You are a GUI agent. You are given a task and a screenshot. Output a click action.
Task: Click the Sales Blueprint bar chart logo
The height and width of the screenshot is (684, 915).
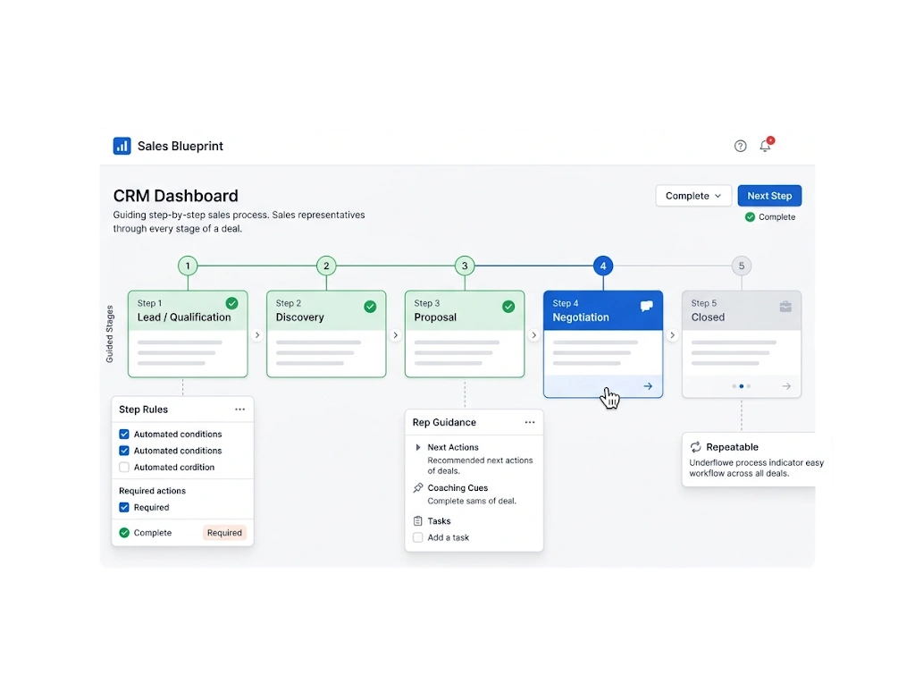(x=122, y=146)
